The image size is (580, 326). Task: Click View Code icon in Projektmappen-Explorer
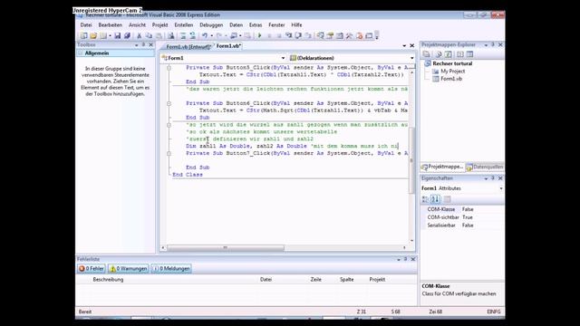pyautogui.click(x=460, y=54)
